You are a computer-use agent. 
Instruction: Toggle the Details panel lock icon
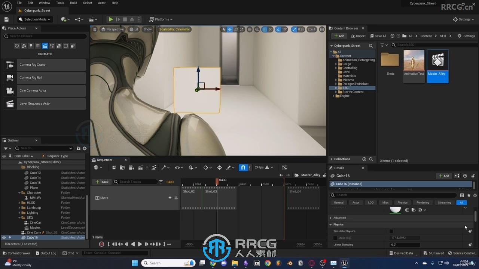coord(473,176)
